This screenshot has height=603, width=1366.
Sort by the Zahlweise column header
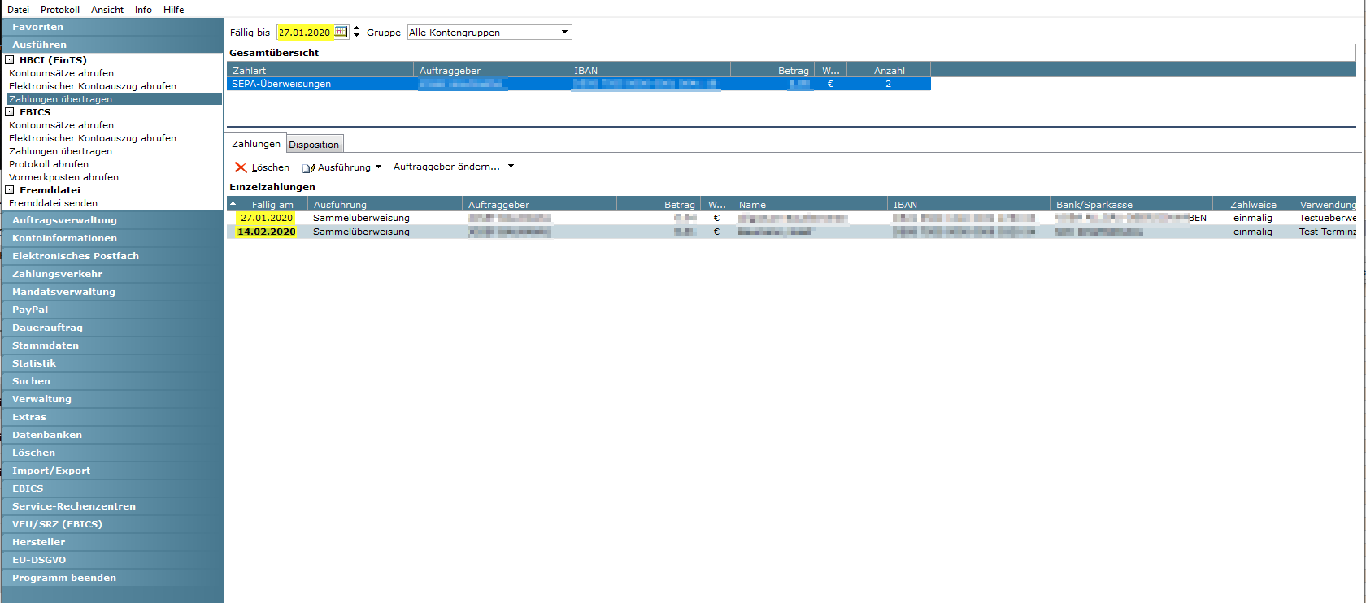click(1253, 205)
